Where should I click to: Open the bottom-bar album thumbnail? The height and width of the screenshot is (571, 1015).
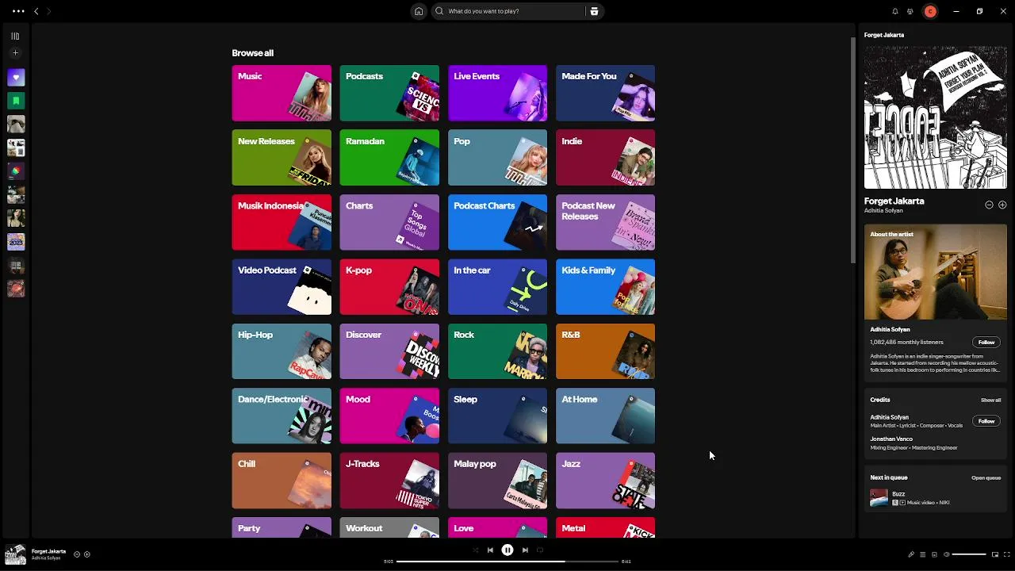tap(16, 554)
